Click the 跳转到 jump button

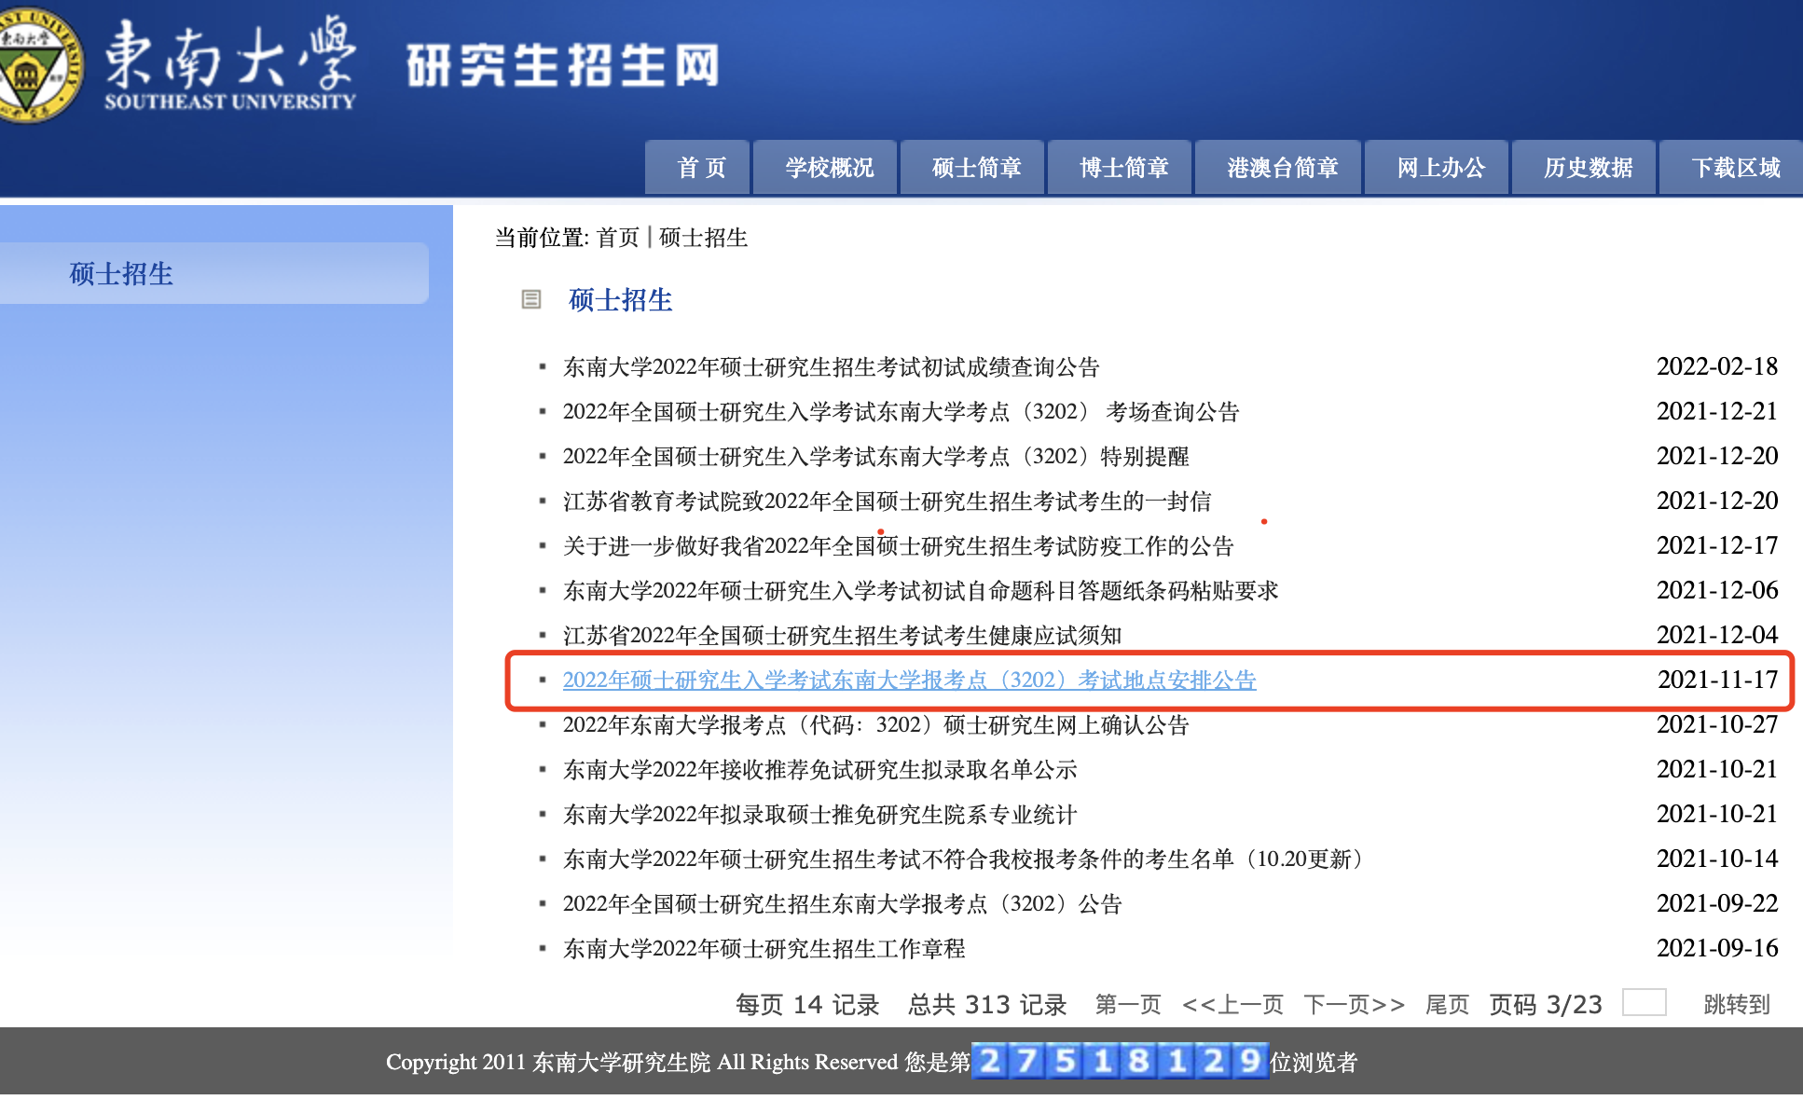tap(1736, 1004)
